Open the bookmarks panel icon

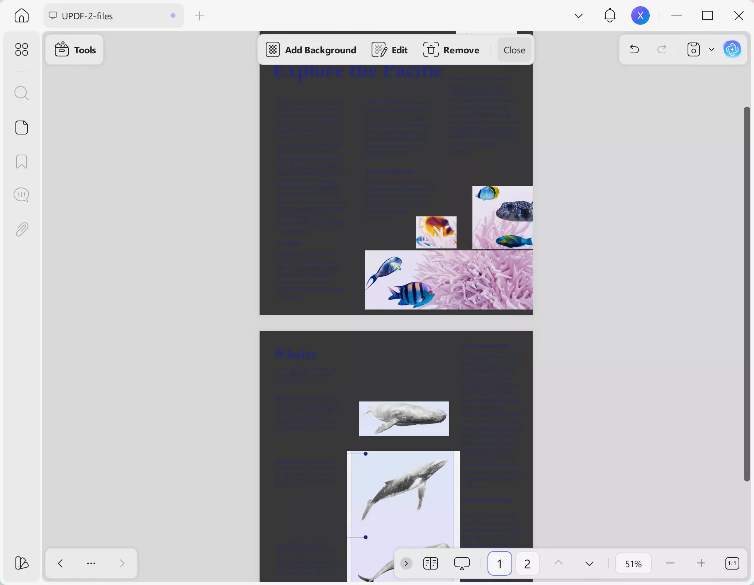21,162
